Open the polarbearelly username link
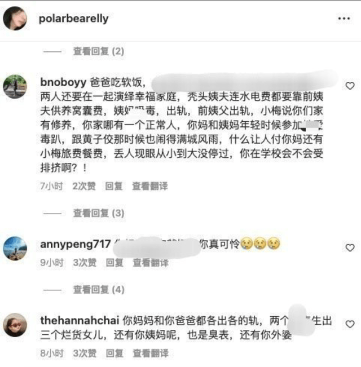The image size is (361, 367). 73,19
